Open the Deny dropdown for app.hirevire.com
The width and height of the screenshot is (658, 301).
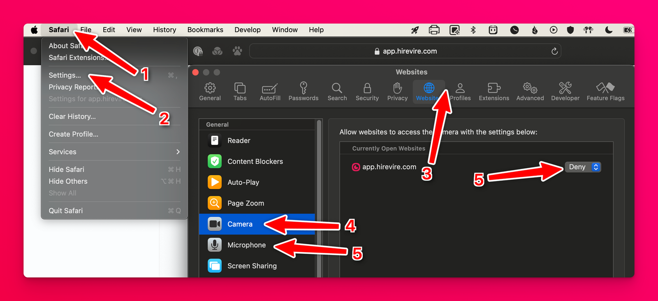click(x=583, y=167)
